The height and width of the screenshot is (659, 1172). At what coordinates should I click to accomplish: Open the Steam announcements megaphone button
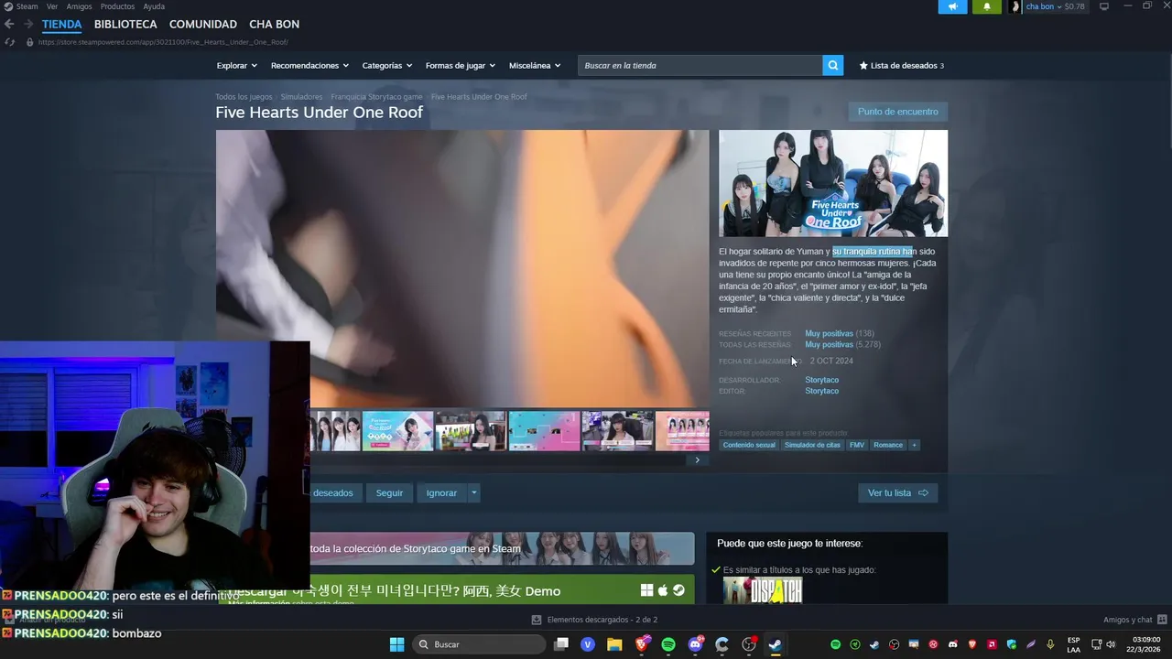coord(952,6)
